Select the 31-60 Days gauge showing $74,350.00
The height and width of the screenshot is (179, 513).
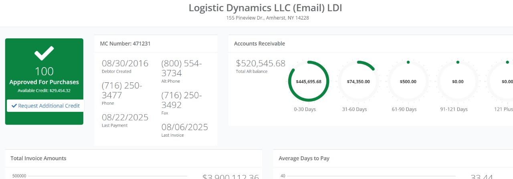tap(358, 82)
